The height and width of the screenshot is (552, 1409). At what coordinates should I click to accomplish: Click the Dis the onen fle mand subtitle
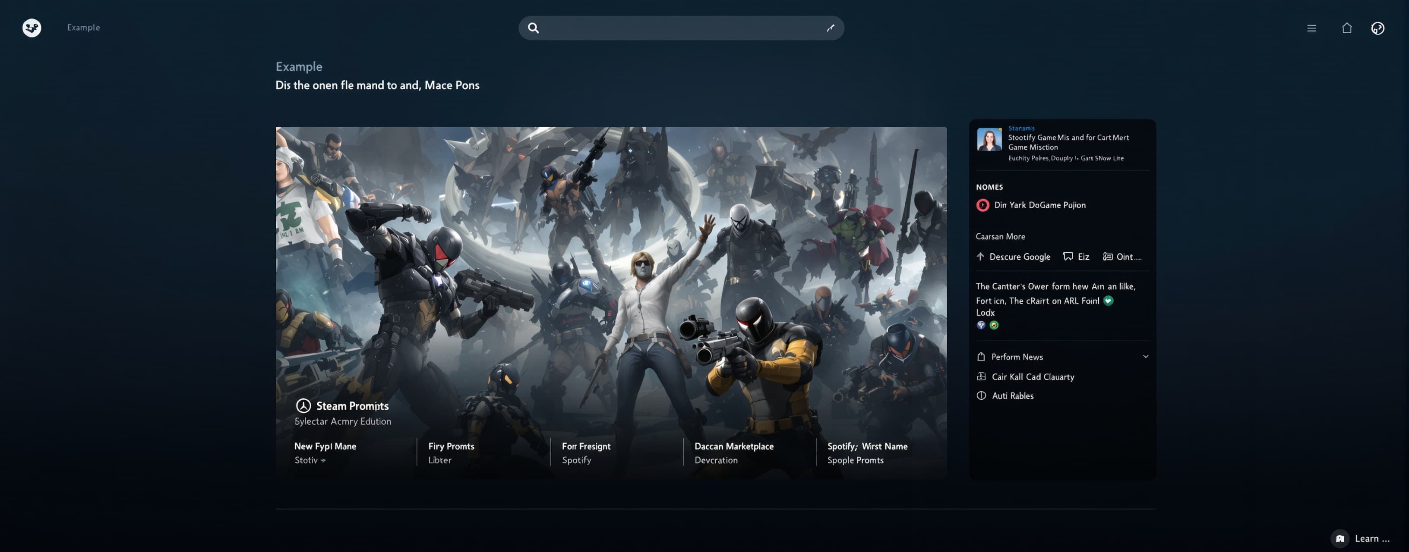[377, 85]
